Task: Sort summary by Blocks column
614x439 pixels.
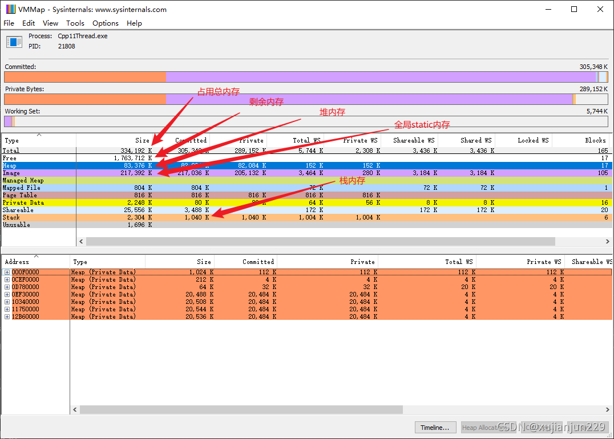Action: (x=582, y=140)
